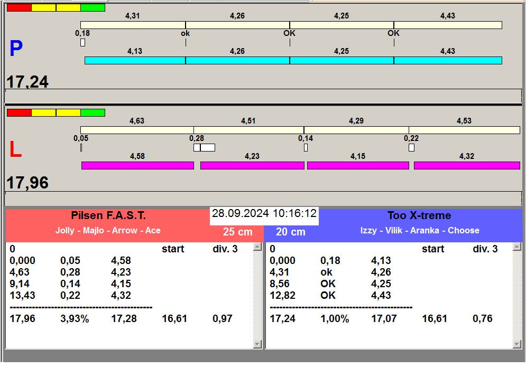Click the 0,18 changeover marker in lane P

(x=82, y=42)
